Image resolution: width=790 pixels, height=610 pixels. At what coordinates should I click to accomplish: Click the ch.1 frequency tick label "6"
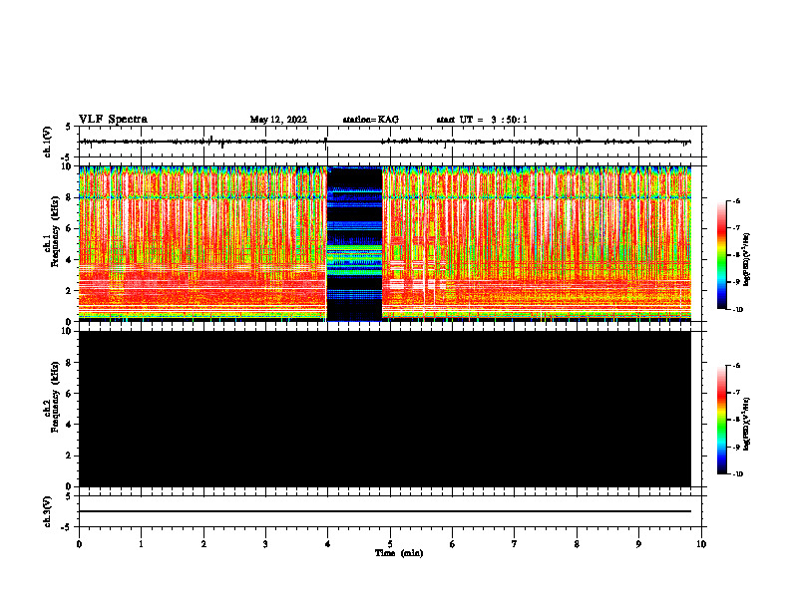click(70, 228)
